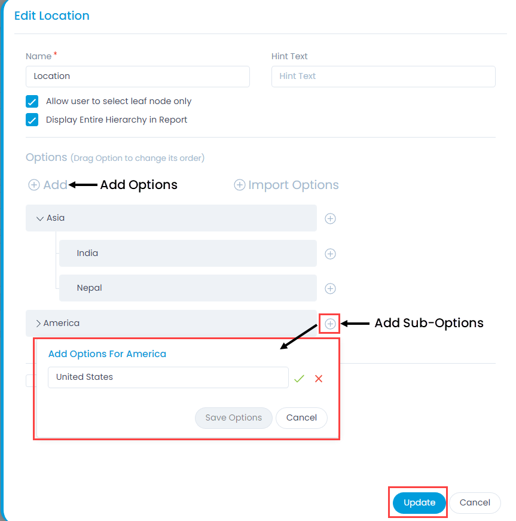516x521 pixels.
Task: Expand the America option group
Action: (38, 323)
